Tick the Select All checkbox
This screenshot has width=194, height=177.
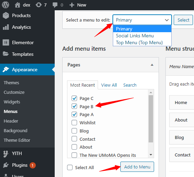pyautogui.click(x=70, y=167)
